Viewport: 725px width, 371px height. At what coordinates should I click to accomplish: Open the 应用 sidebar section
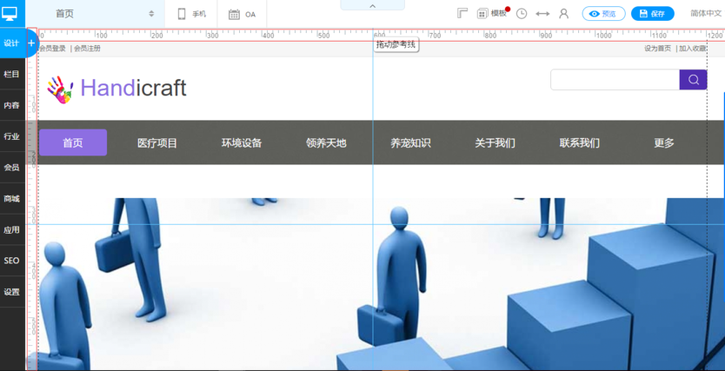point(11,229)
